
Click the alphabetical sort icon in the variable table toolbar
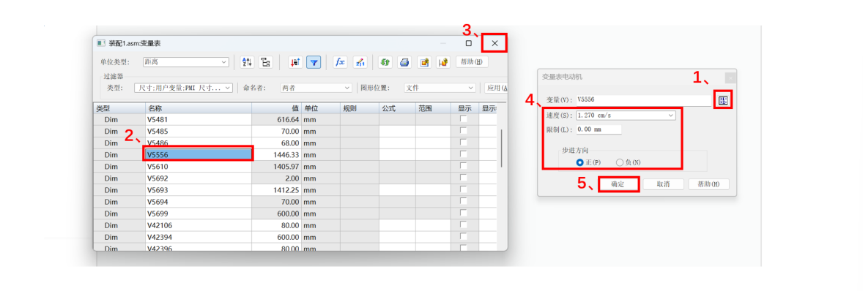(248, 62)
